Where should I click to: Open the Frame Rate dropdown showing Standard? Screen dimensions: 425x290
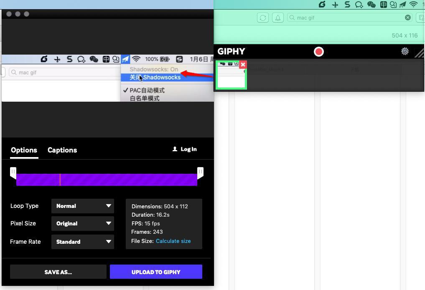pyautogui.click(x=83, y=242)
